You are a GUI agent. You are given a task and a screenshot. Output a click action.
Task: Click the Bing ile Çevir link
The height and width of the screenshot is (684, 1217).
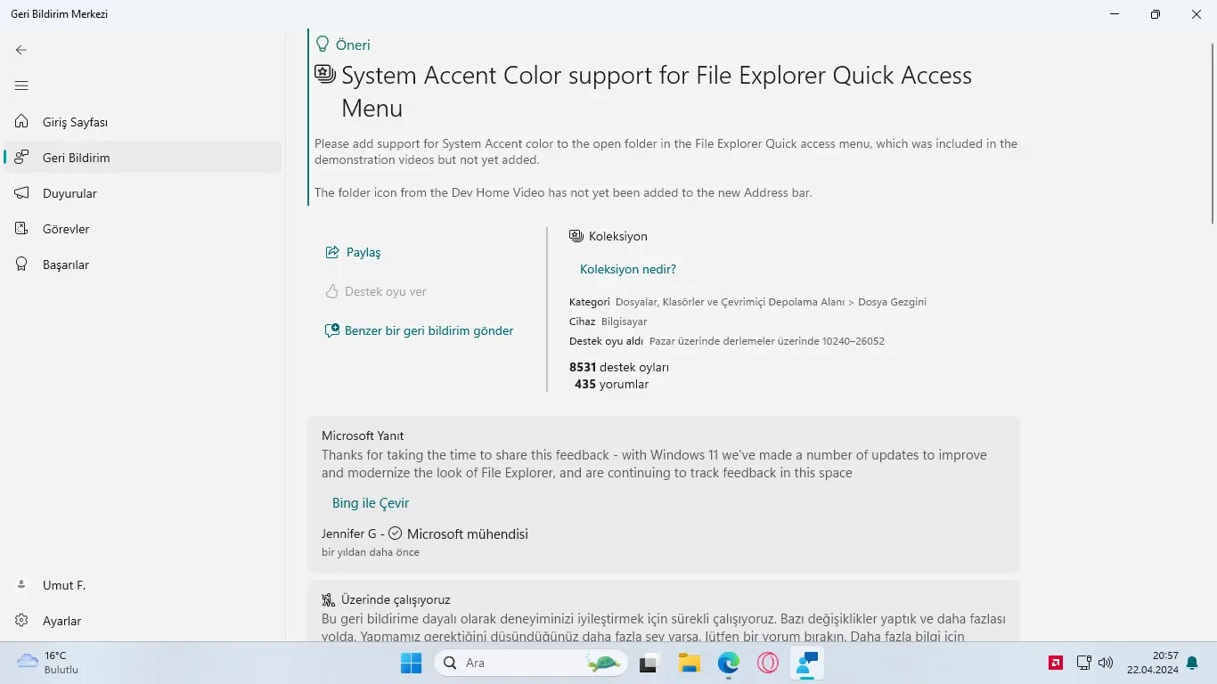371,503
